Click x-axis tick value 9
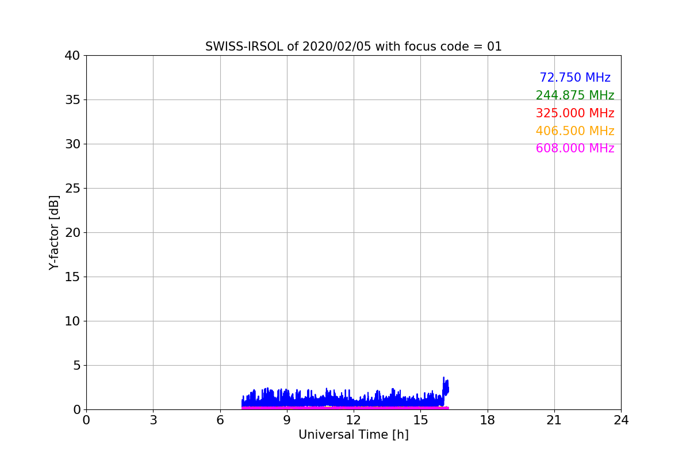690x460 pixels. pyautogui.click(x=287, y=420)
